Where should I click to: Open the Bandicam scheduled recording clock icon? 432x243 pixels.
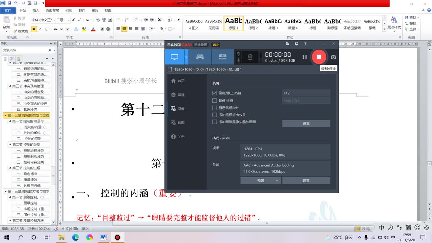coord(296,44)
